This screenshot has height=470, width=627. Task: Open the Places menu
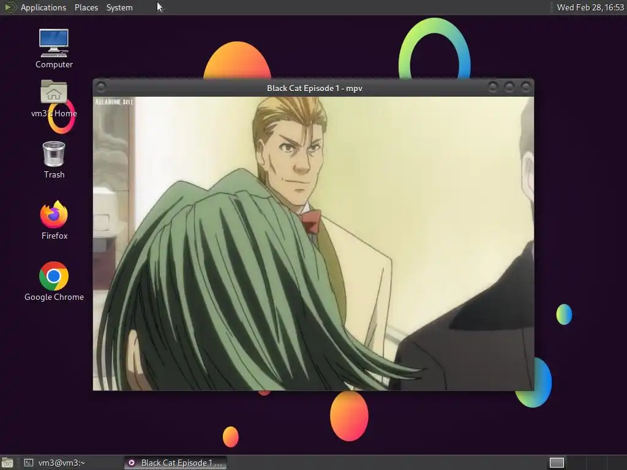[x=86, y=7]
